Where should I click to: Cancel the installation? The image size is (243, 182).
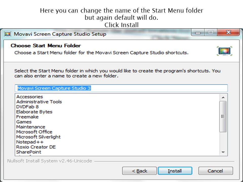(x=216, y=171)
